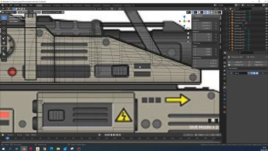
Task: Click the Apply All button
Action: [x=237, y=62]
